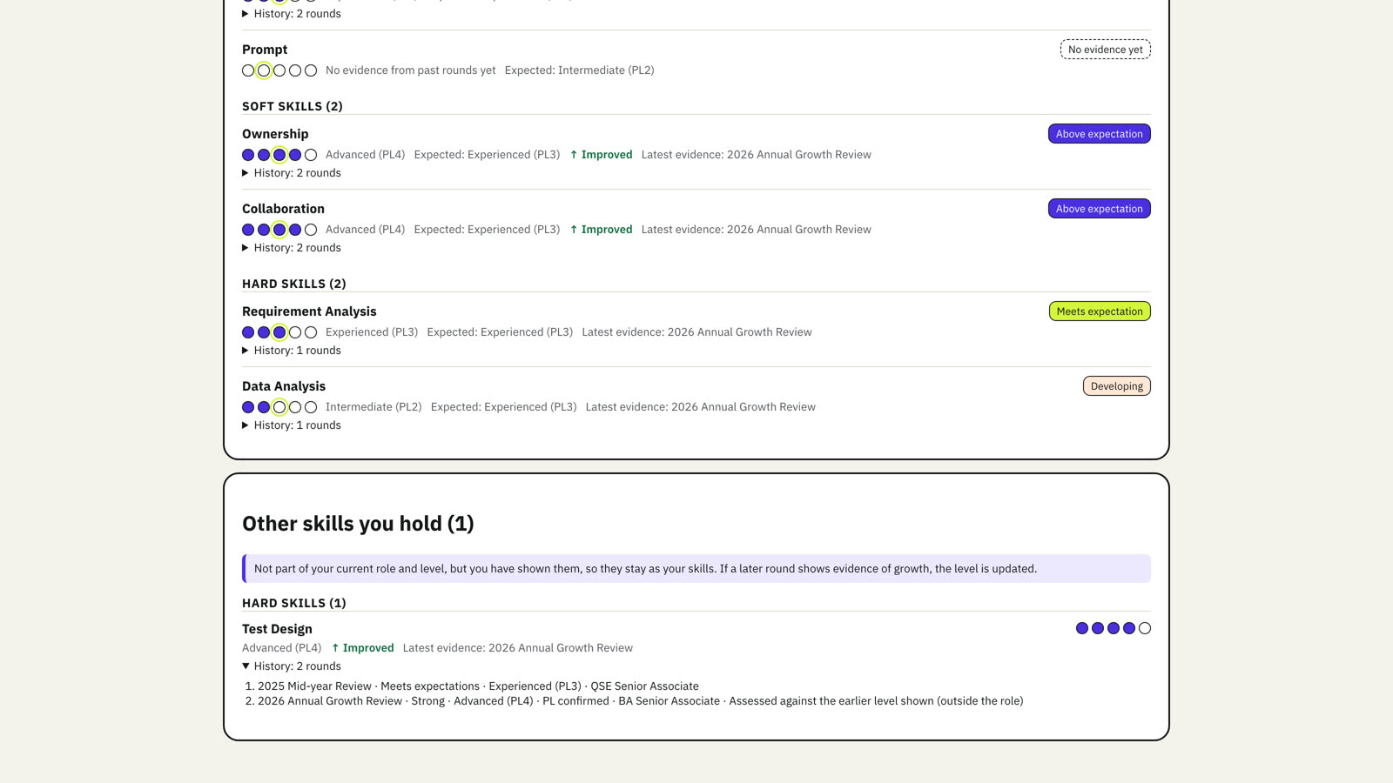Click the Ownership level dots indicator

click(x=279, y=155)
